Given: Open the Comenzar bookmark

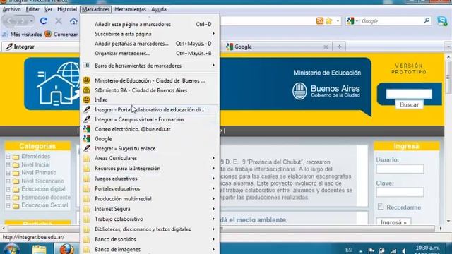Looking at the screenshot, I should click(61, 35).
